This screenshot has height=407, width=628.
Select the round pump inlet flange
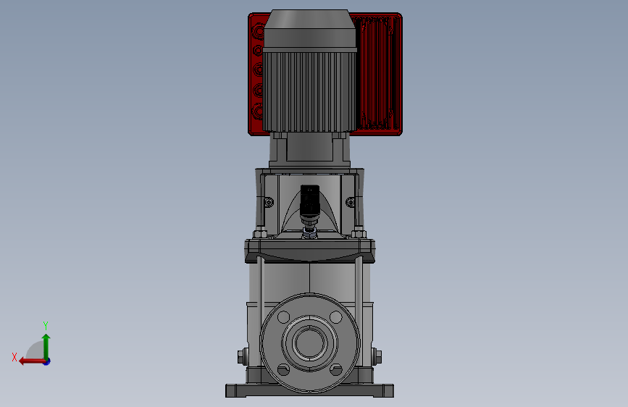click(309, 343)
